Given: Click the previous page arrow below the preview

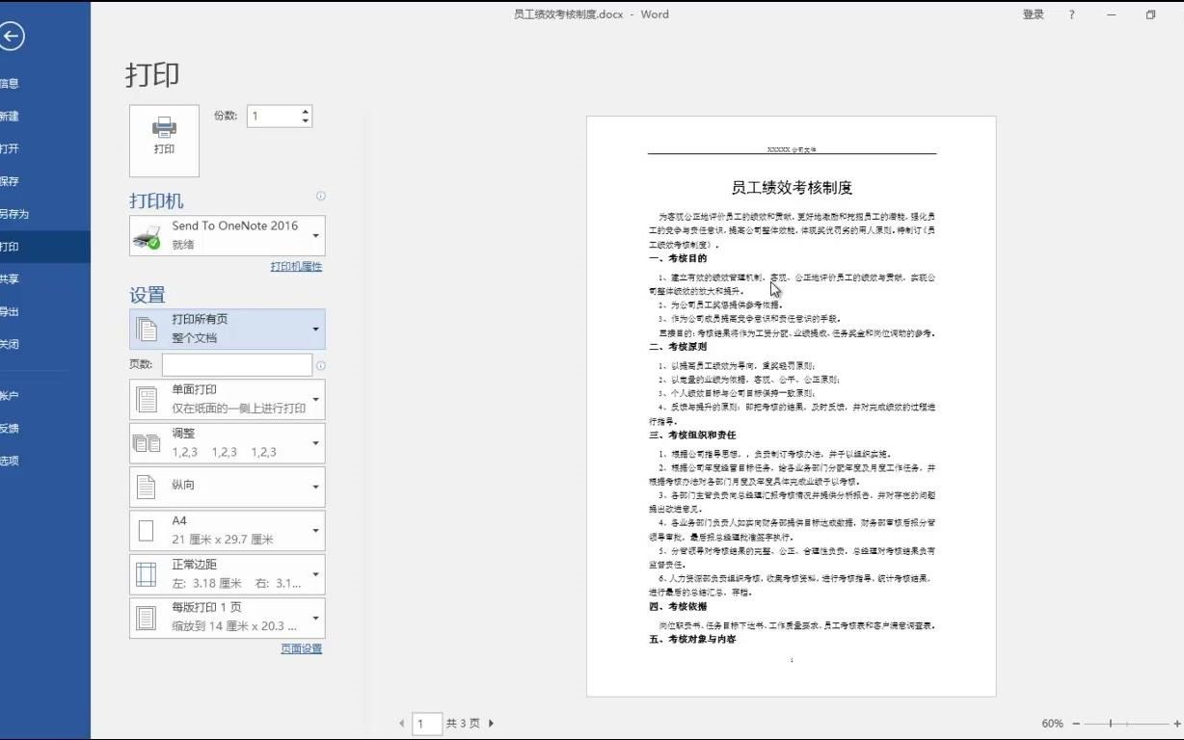Looking at the screenshot, I should click(402, 723).
